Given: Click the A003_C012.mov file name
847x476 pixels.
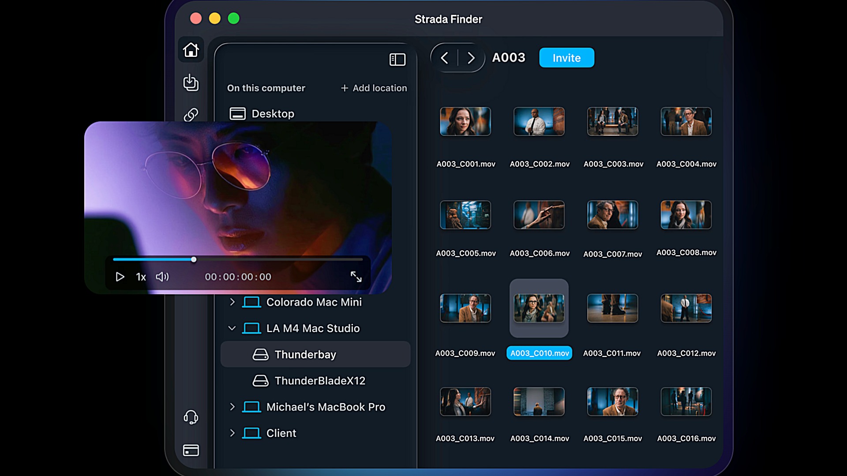Looking at the screenshot, I should [686, 353].
